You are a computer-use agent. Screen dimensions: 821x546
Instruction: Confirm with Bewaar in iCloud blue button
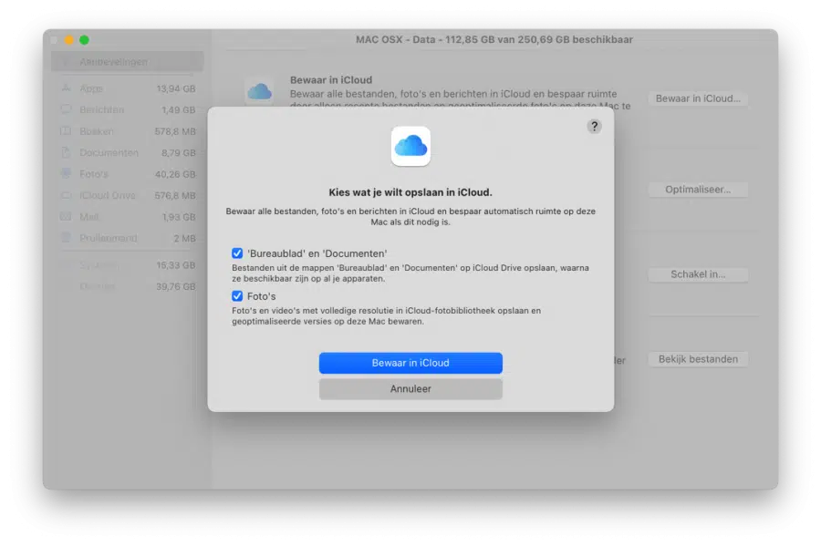point(410,363)
